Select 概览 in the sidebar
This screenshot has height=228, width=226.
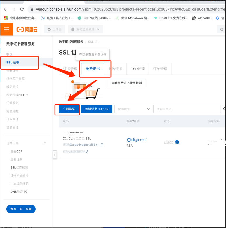tap(9, 54)
